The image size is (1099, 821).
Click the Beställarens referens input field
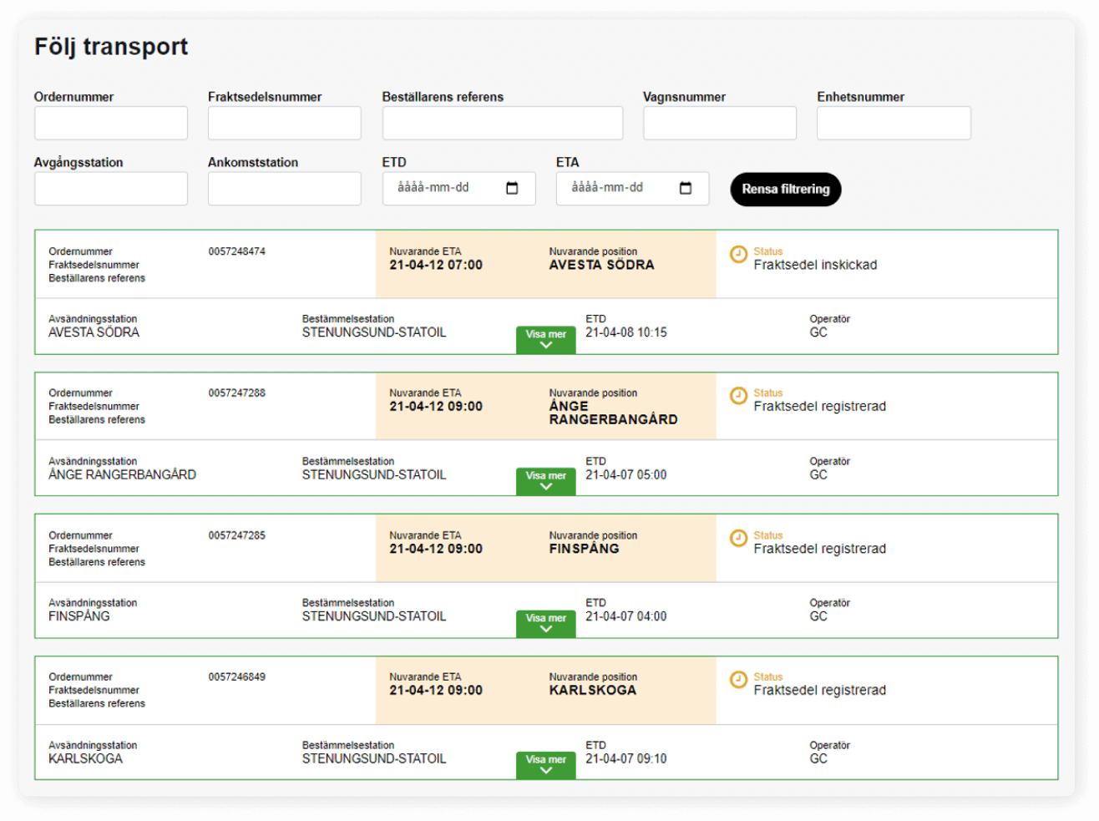(502, 123)
